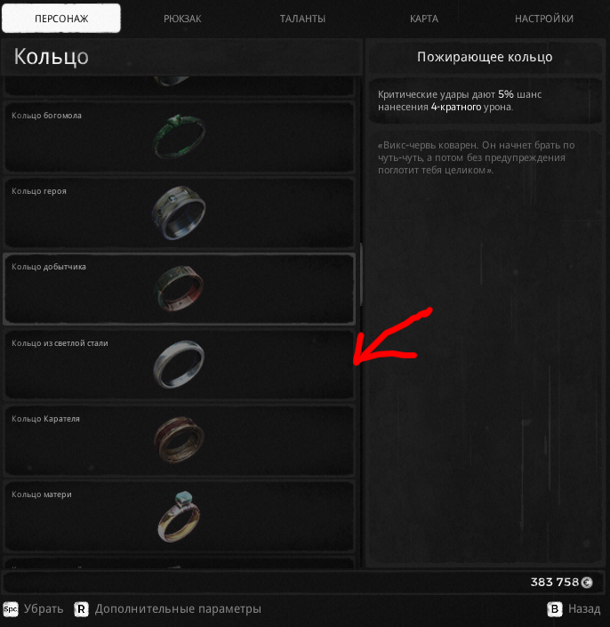Open the РЮКЗАК tab
Screen dimensions: 610x627
[182, 19]
